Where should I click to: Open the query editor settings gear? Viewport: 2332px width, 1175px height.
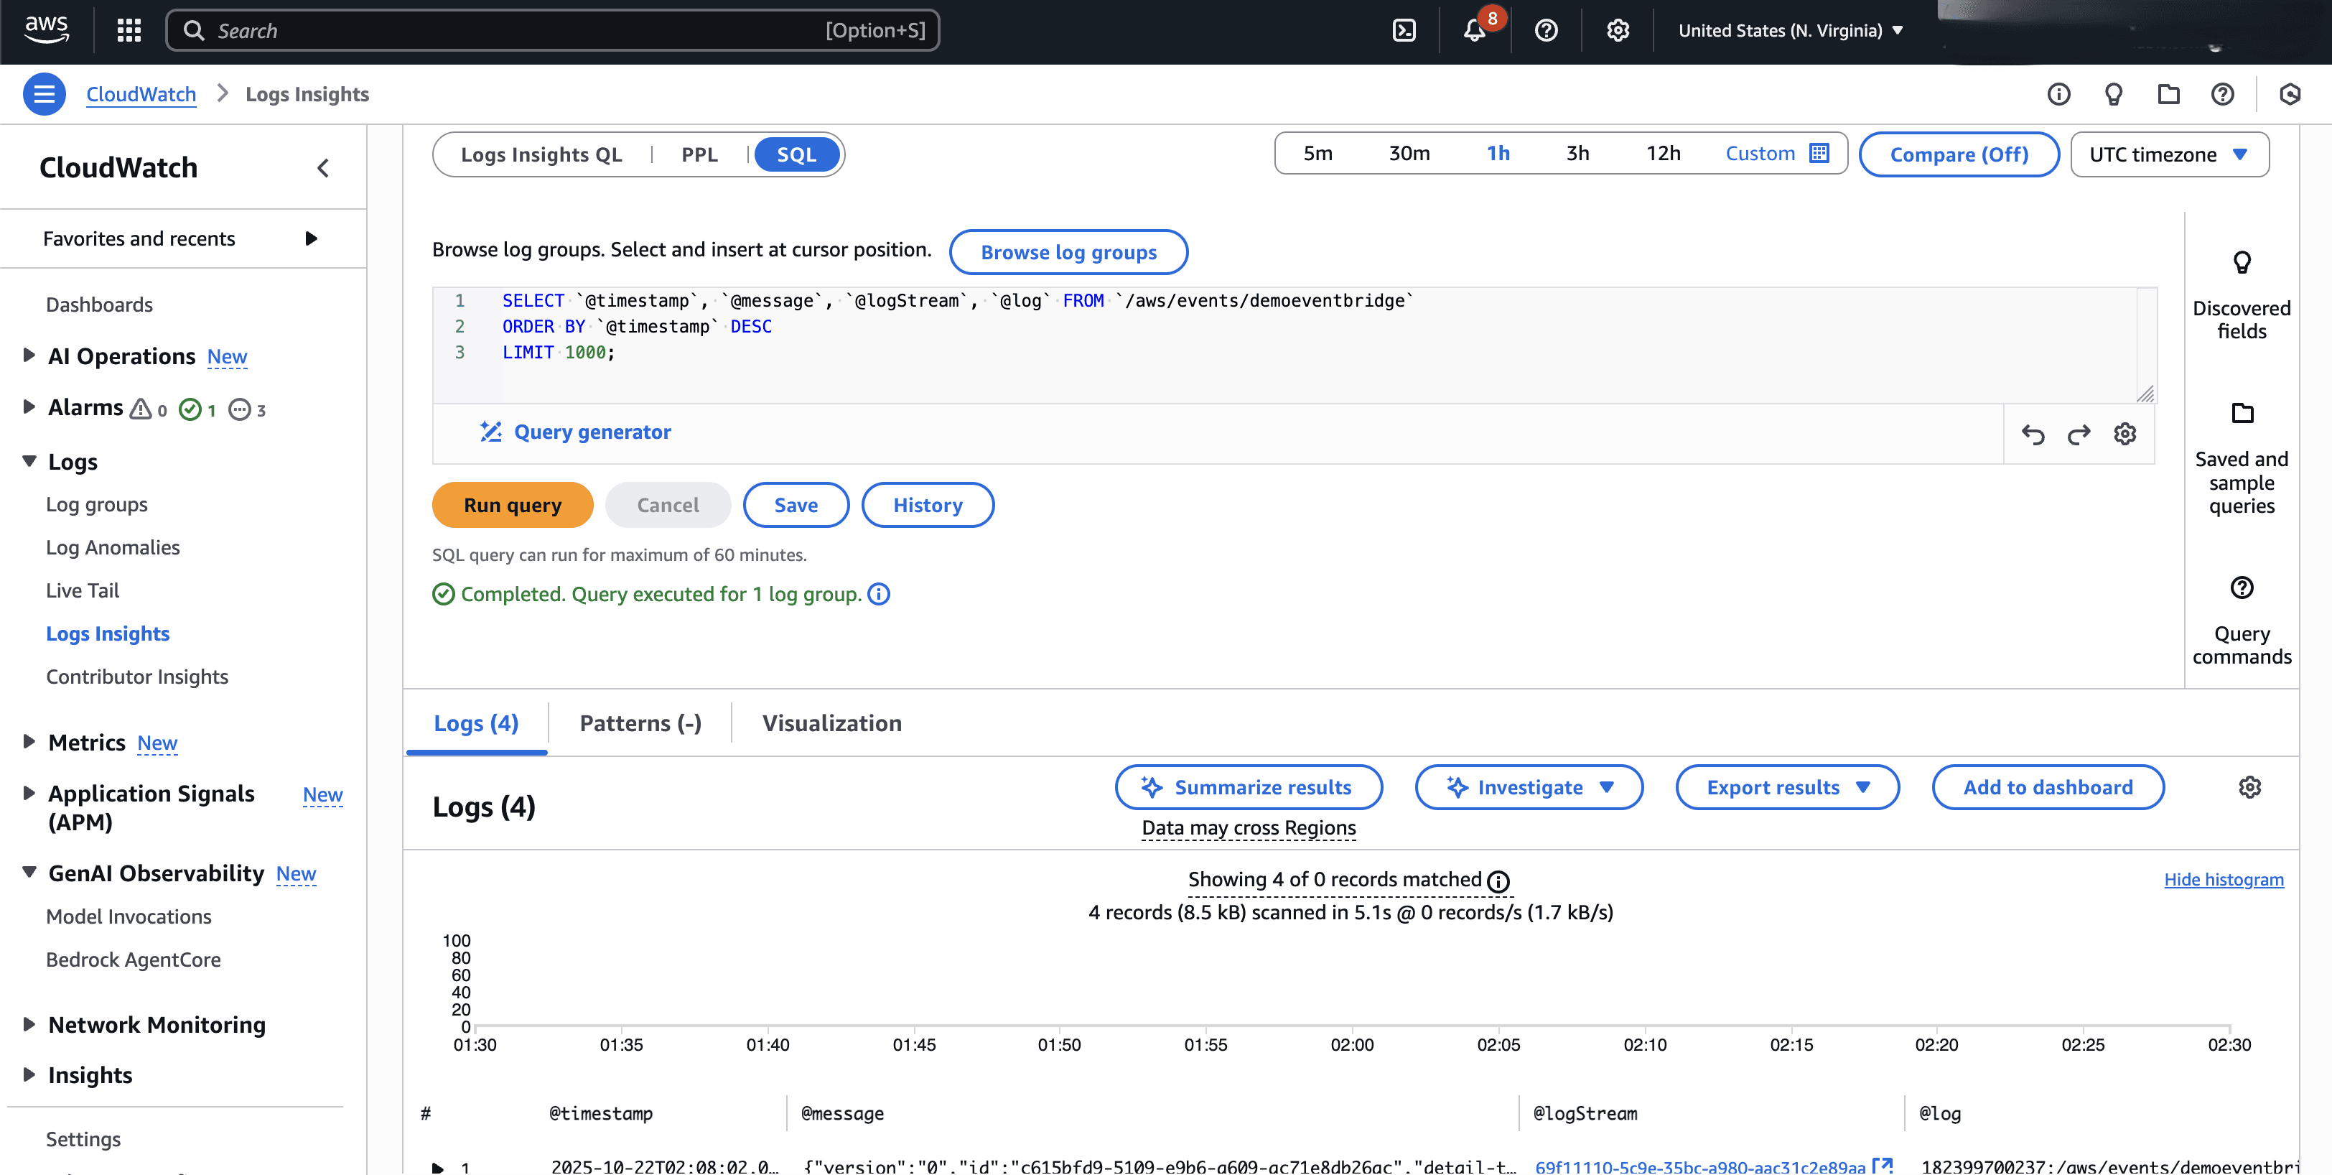click(x=2125, y=434)
